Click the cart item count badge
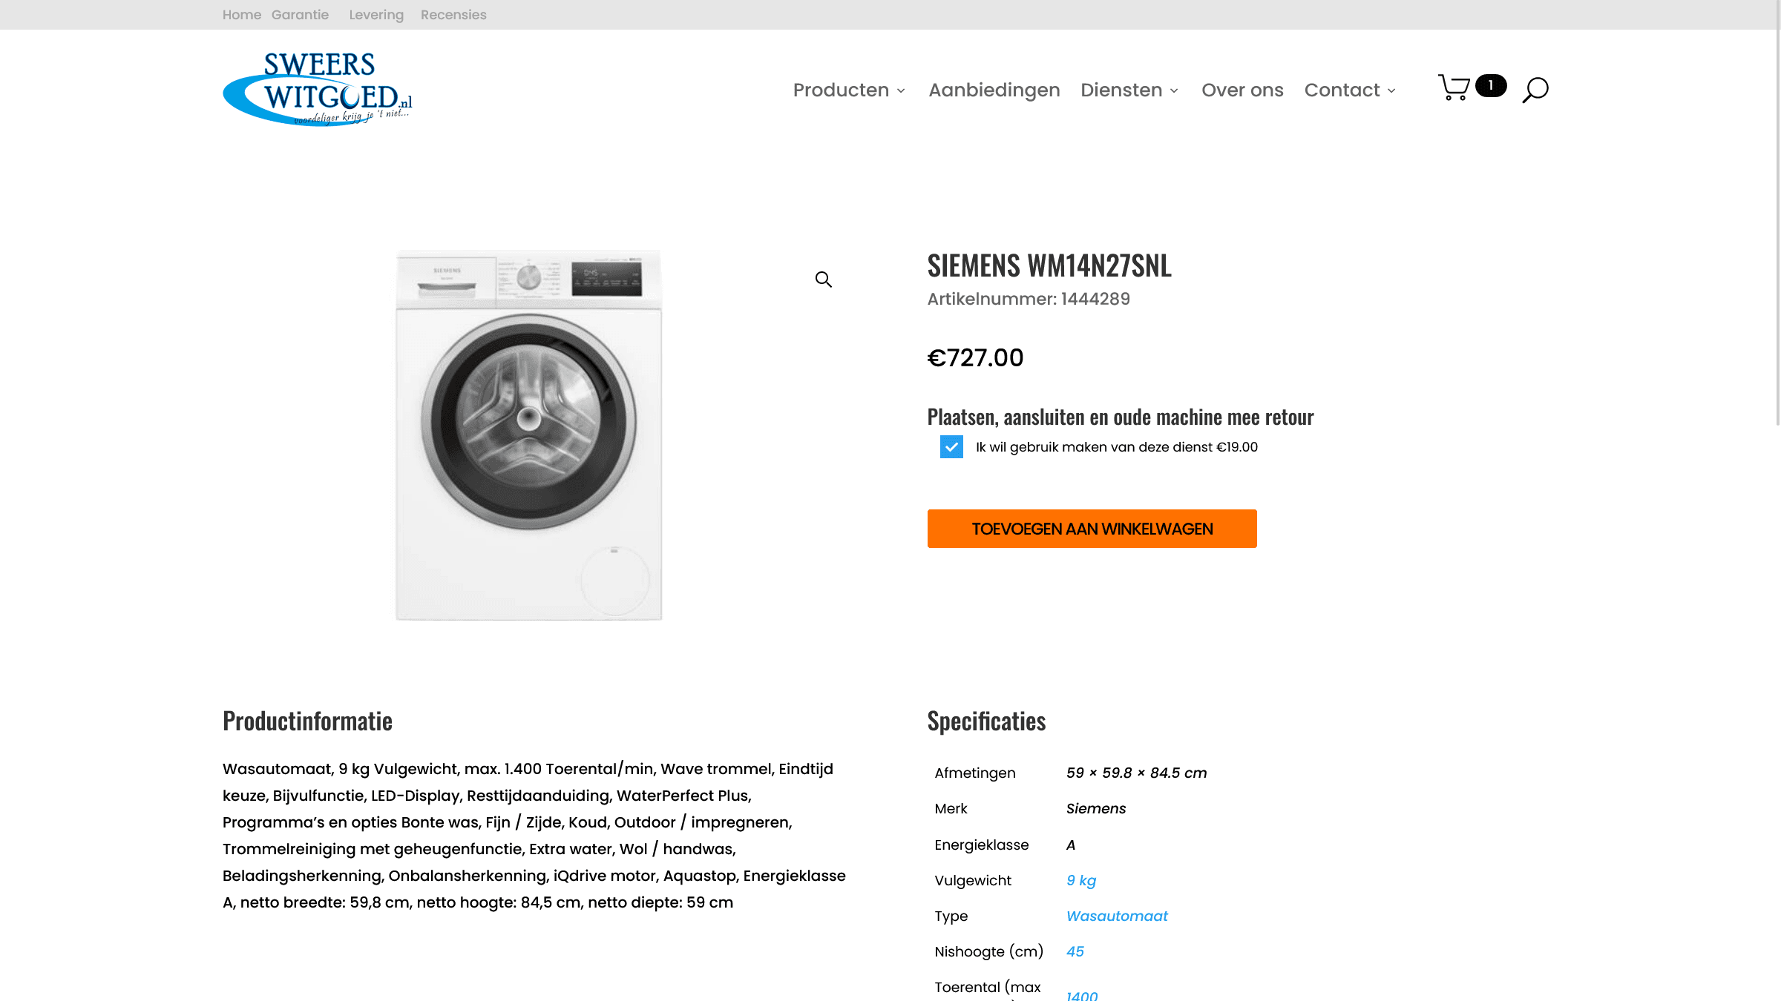Viewport: 1781px width, 1001px height. [x=1490, y=85]
